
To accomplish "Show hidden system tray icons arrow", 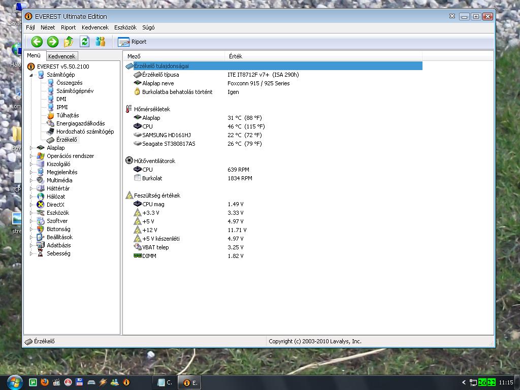I will tap(464, 382).
